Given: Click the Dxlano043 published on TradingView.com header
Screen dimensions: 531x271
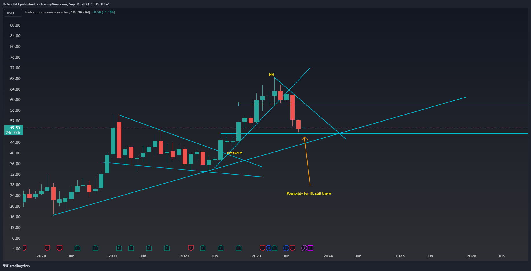Looking at the screenshot, I should pos(56,4).
